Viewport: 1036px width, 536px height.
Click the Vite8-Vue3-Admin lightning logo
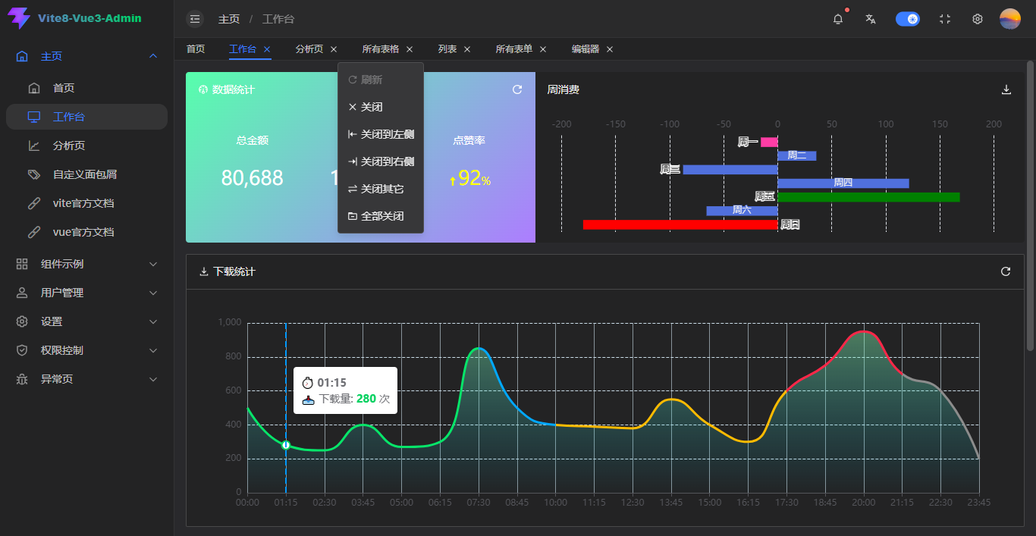point(18,18)
